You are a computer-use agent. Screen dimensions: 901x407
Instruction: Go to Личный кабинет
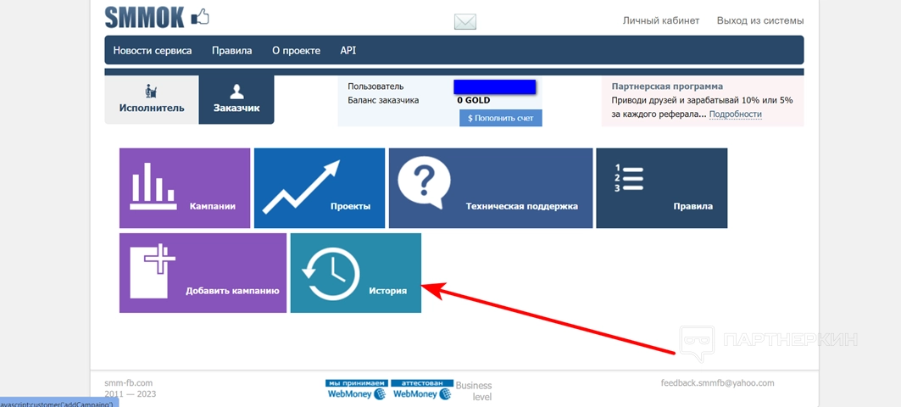coord(661,20)
